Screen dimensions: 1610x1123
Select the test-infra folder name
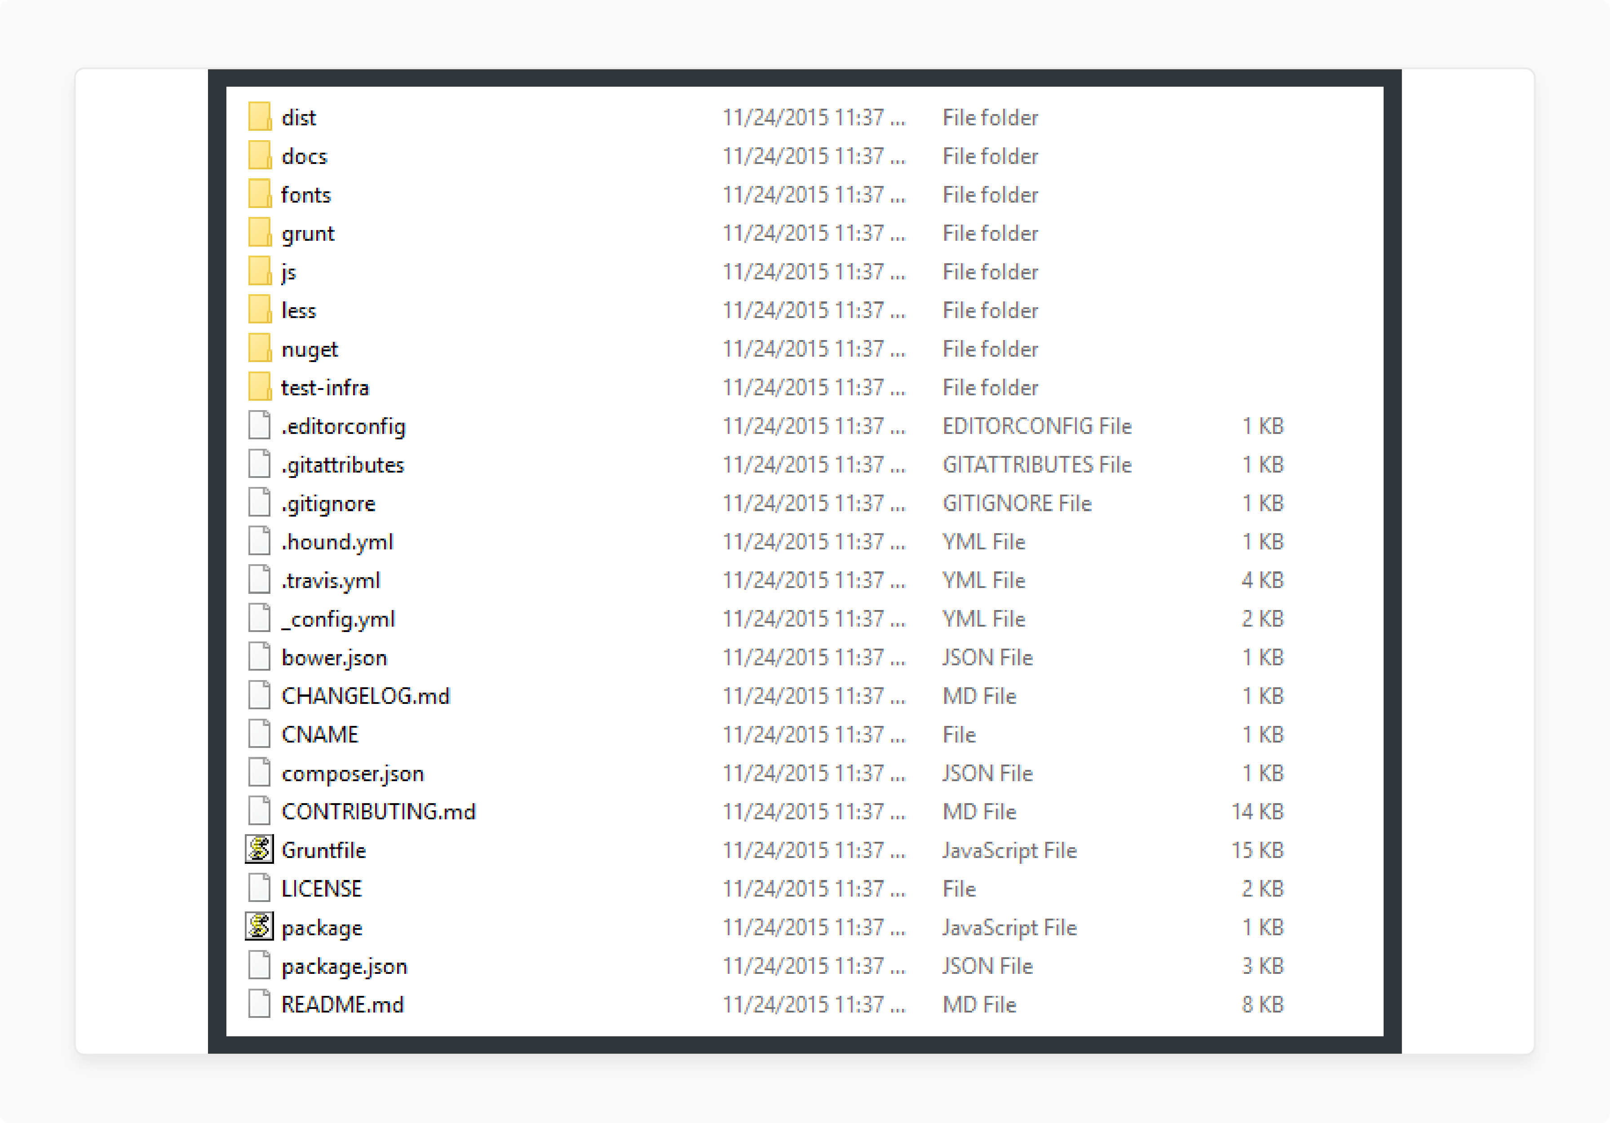(x=325, y=387)
